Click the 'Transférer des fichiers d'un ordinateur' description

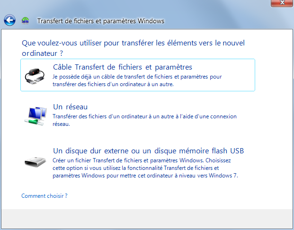click(x=144, y=120)
